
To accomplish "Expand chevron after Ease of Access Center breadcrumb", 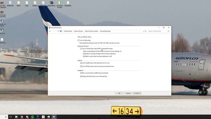I will 99,31.
